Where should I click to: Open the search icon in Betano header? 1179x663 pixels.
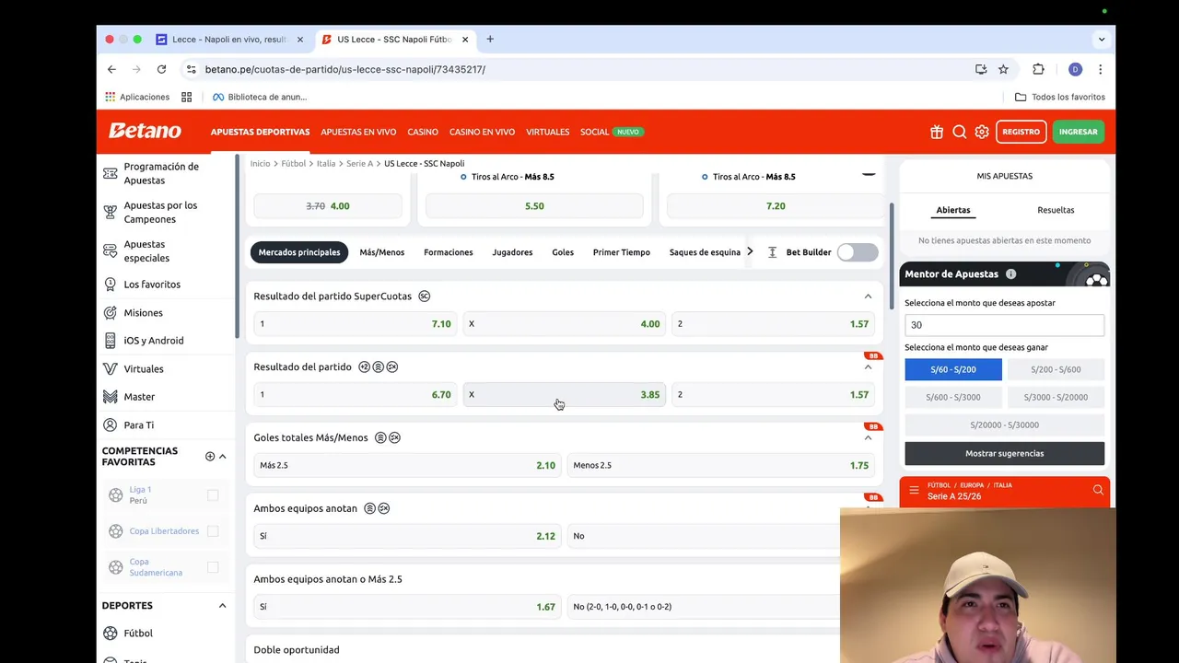(959, 132)
